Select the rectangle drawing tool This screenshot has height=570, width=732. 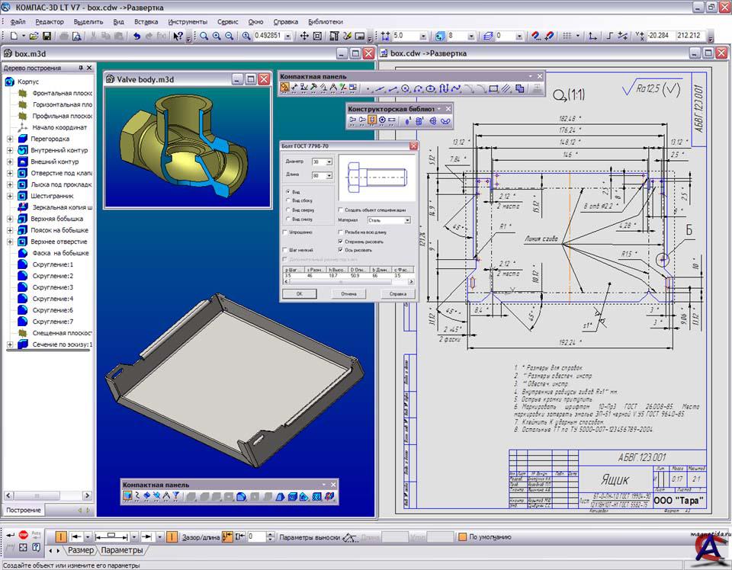(493, 88)
